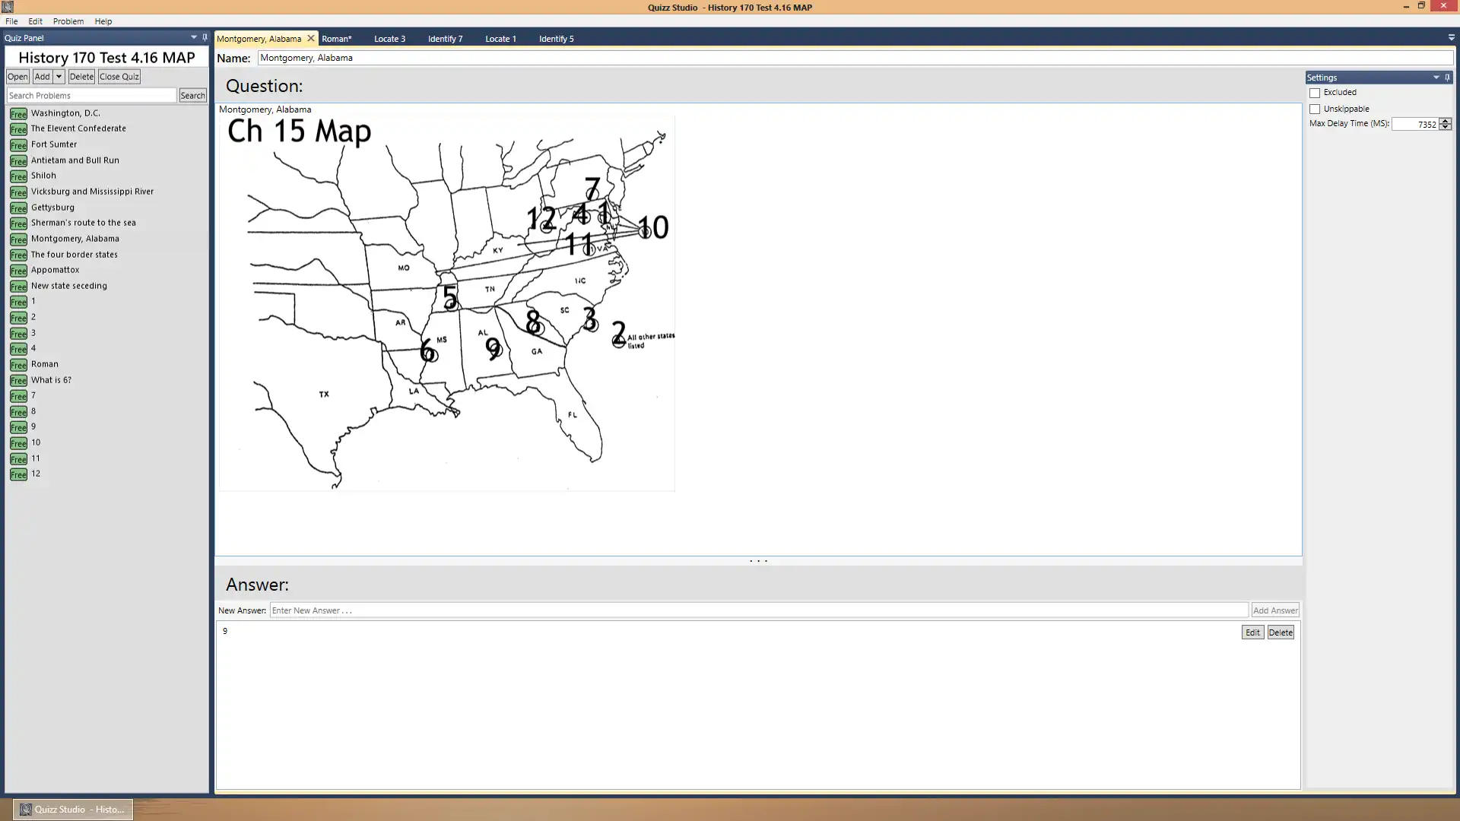Click the splitter to resize question pane
Screen dimensions: 1460x821
click(x=758, y=560)
